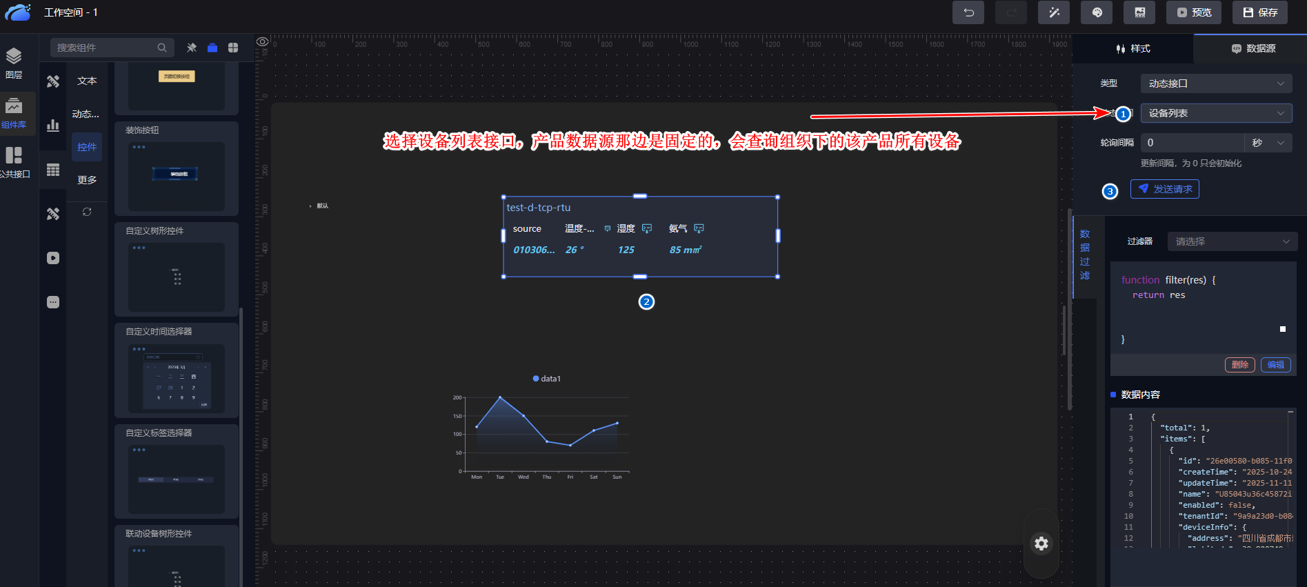The height and width of the screenshot is (587, 1307).
Task: Open the color palette theme button
Action: pos(1097,12)
